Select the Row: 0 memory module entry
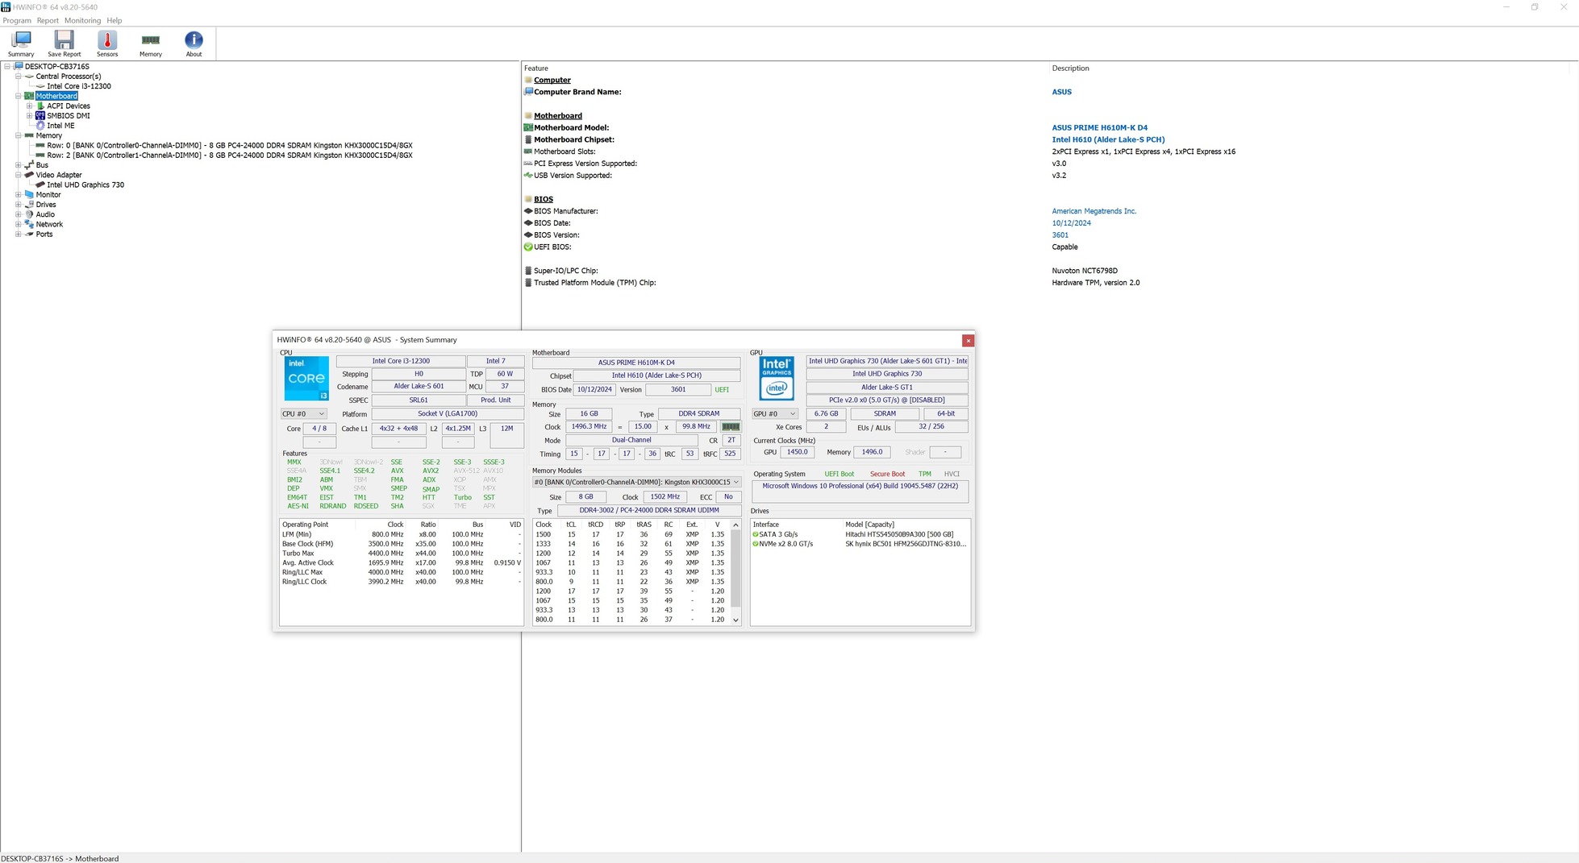1579x863 pixels. [230, 145]
